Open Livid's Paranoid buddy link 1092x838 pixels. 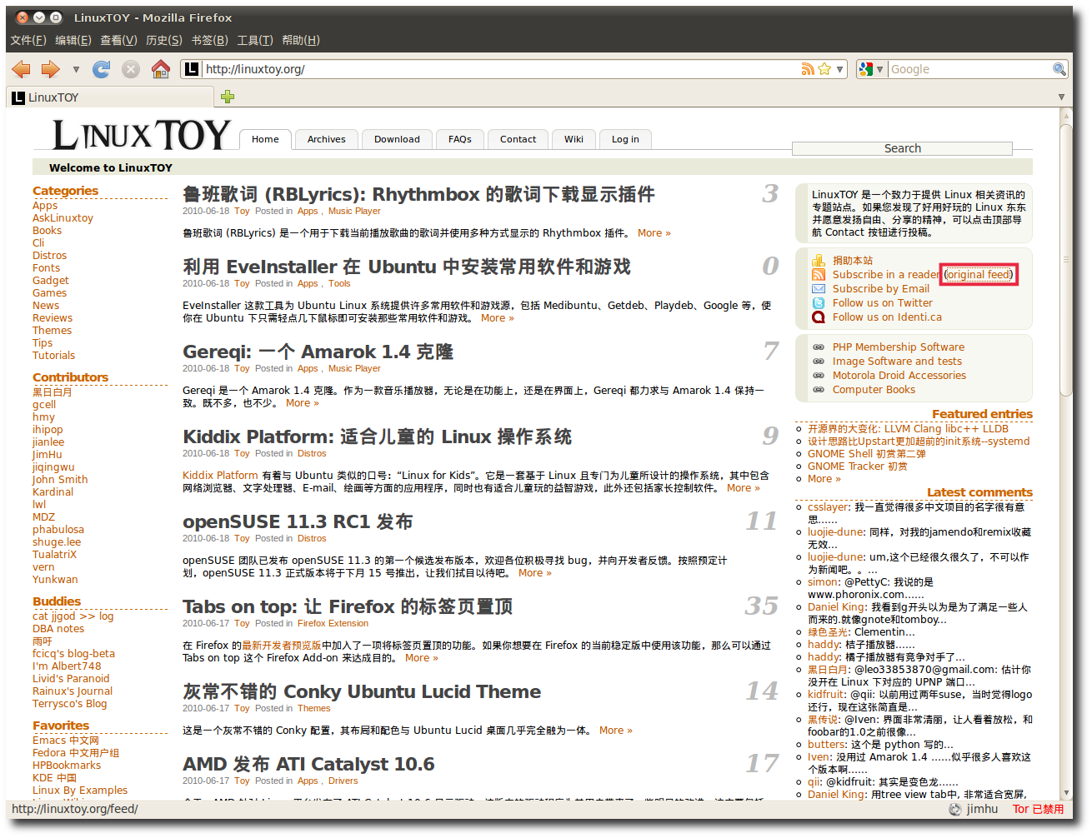pos(71,679)
